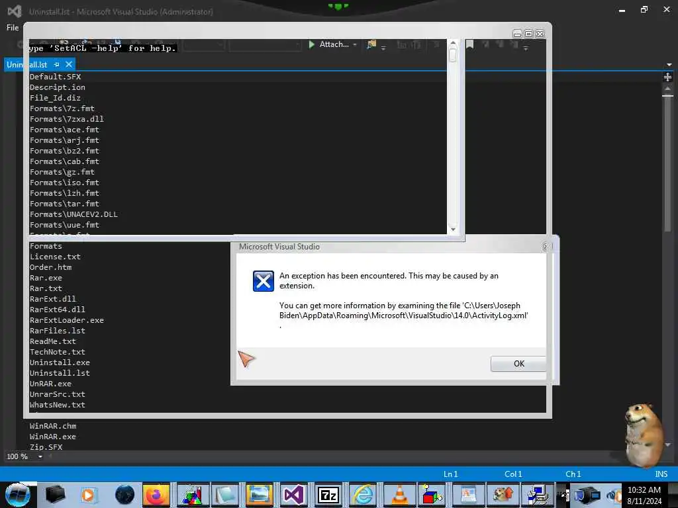Open Visual Studio taskbar icon
Screen dimensions: 678x508
click(x=293, y=495)
